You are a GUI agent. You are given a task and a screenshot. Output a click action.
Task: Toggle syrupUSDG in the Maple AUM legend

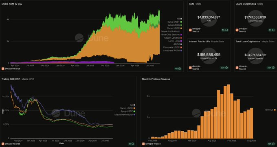pos(175,25)
